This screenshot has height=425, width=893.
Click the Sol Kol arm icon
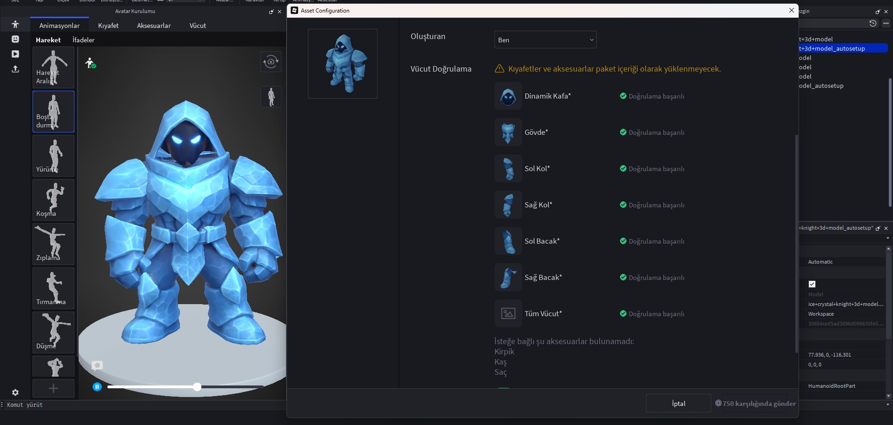[508, 169]
